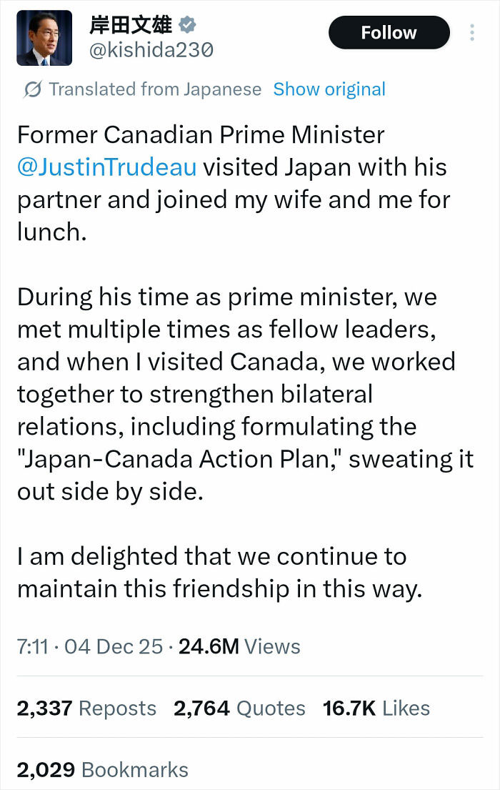Screen dimensions: 500x790
Task: Click the translation icon beside Translated from Japanese
Action: (x=32, y=89)
